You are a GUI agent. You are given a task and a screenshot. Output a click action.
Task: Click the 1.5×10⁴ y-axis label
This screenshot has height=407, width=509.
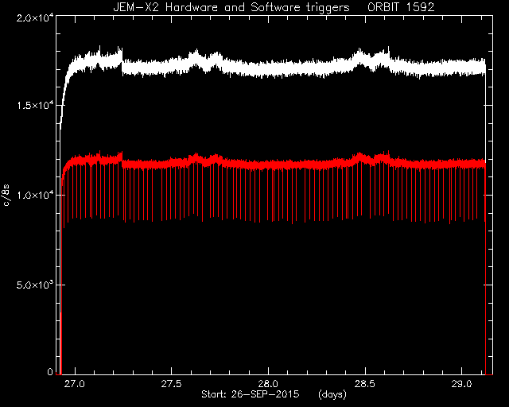(x=35, y=106)
